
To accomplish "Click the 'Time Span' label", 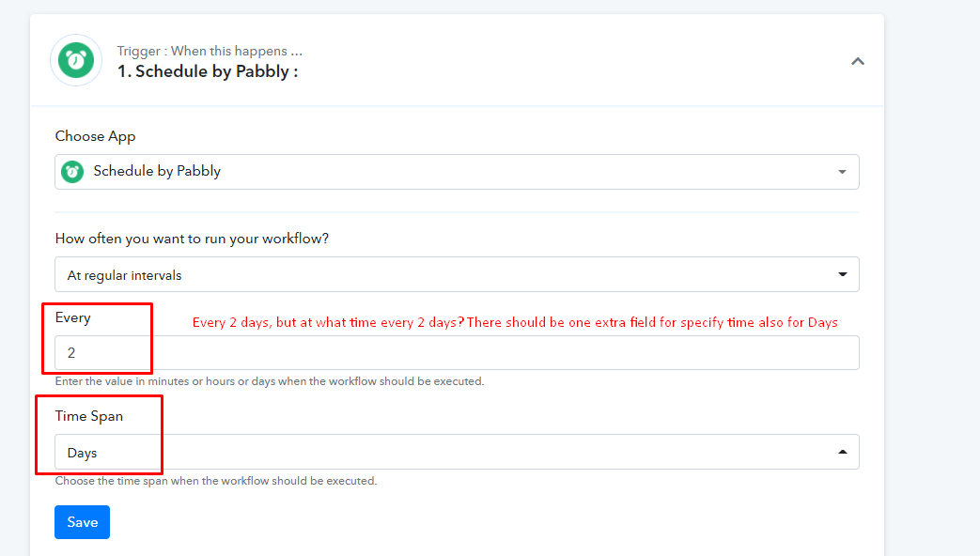I will click(88, 416).
